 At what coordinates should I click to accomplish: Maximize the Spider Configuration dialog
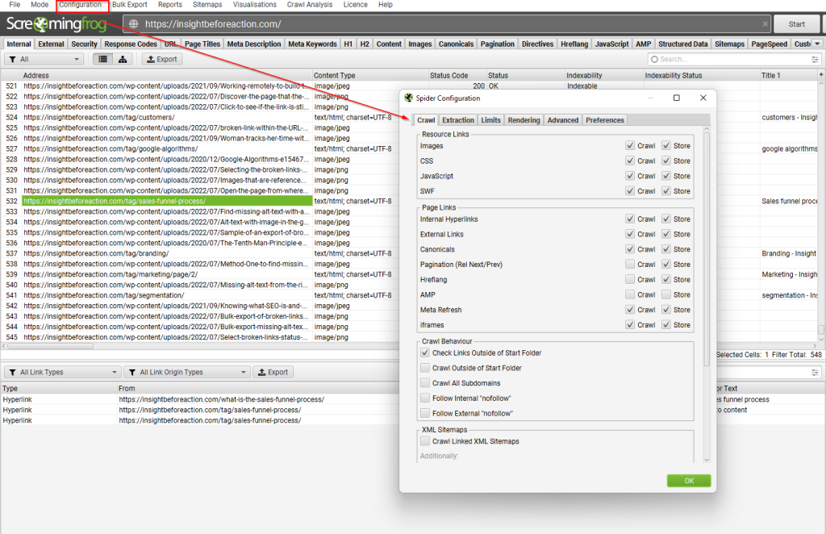pyautogui.click(x=677, y=98)
